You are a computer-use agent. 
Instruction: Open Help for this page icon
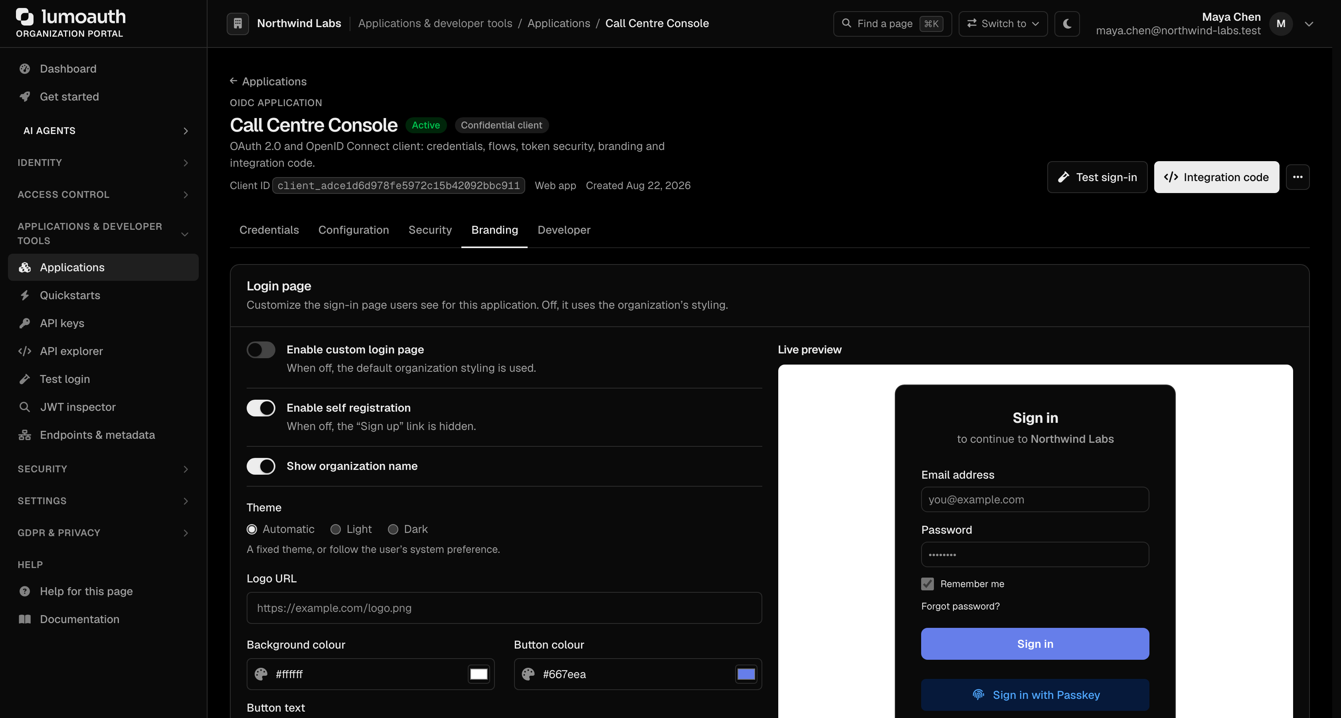click(24, 592)
